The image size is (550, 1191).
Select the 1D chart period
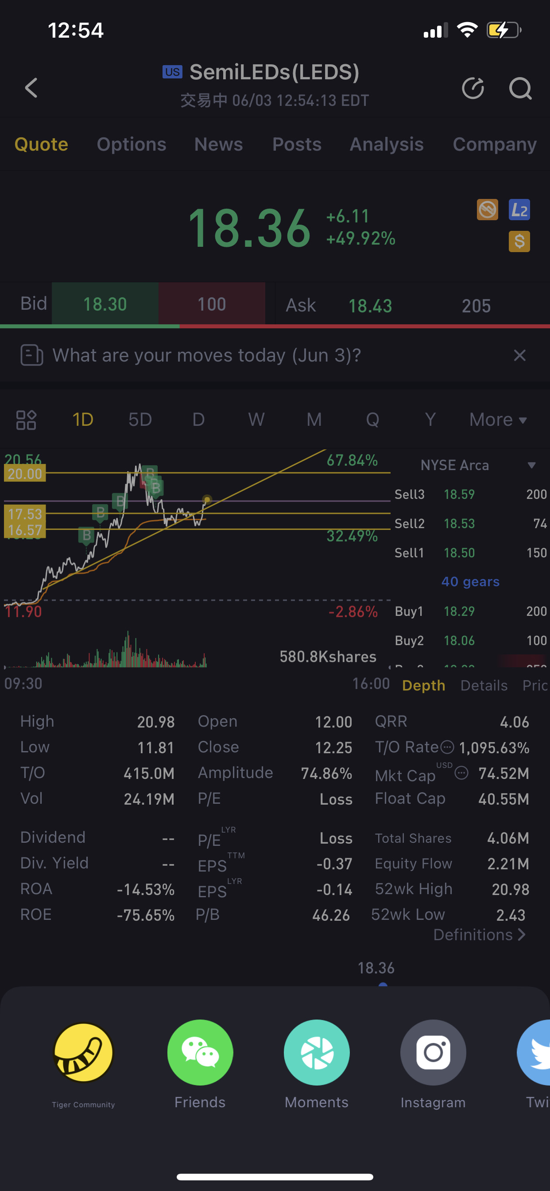[x=83, y=420]
